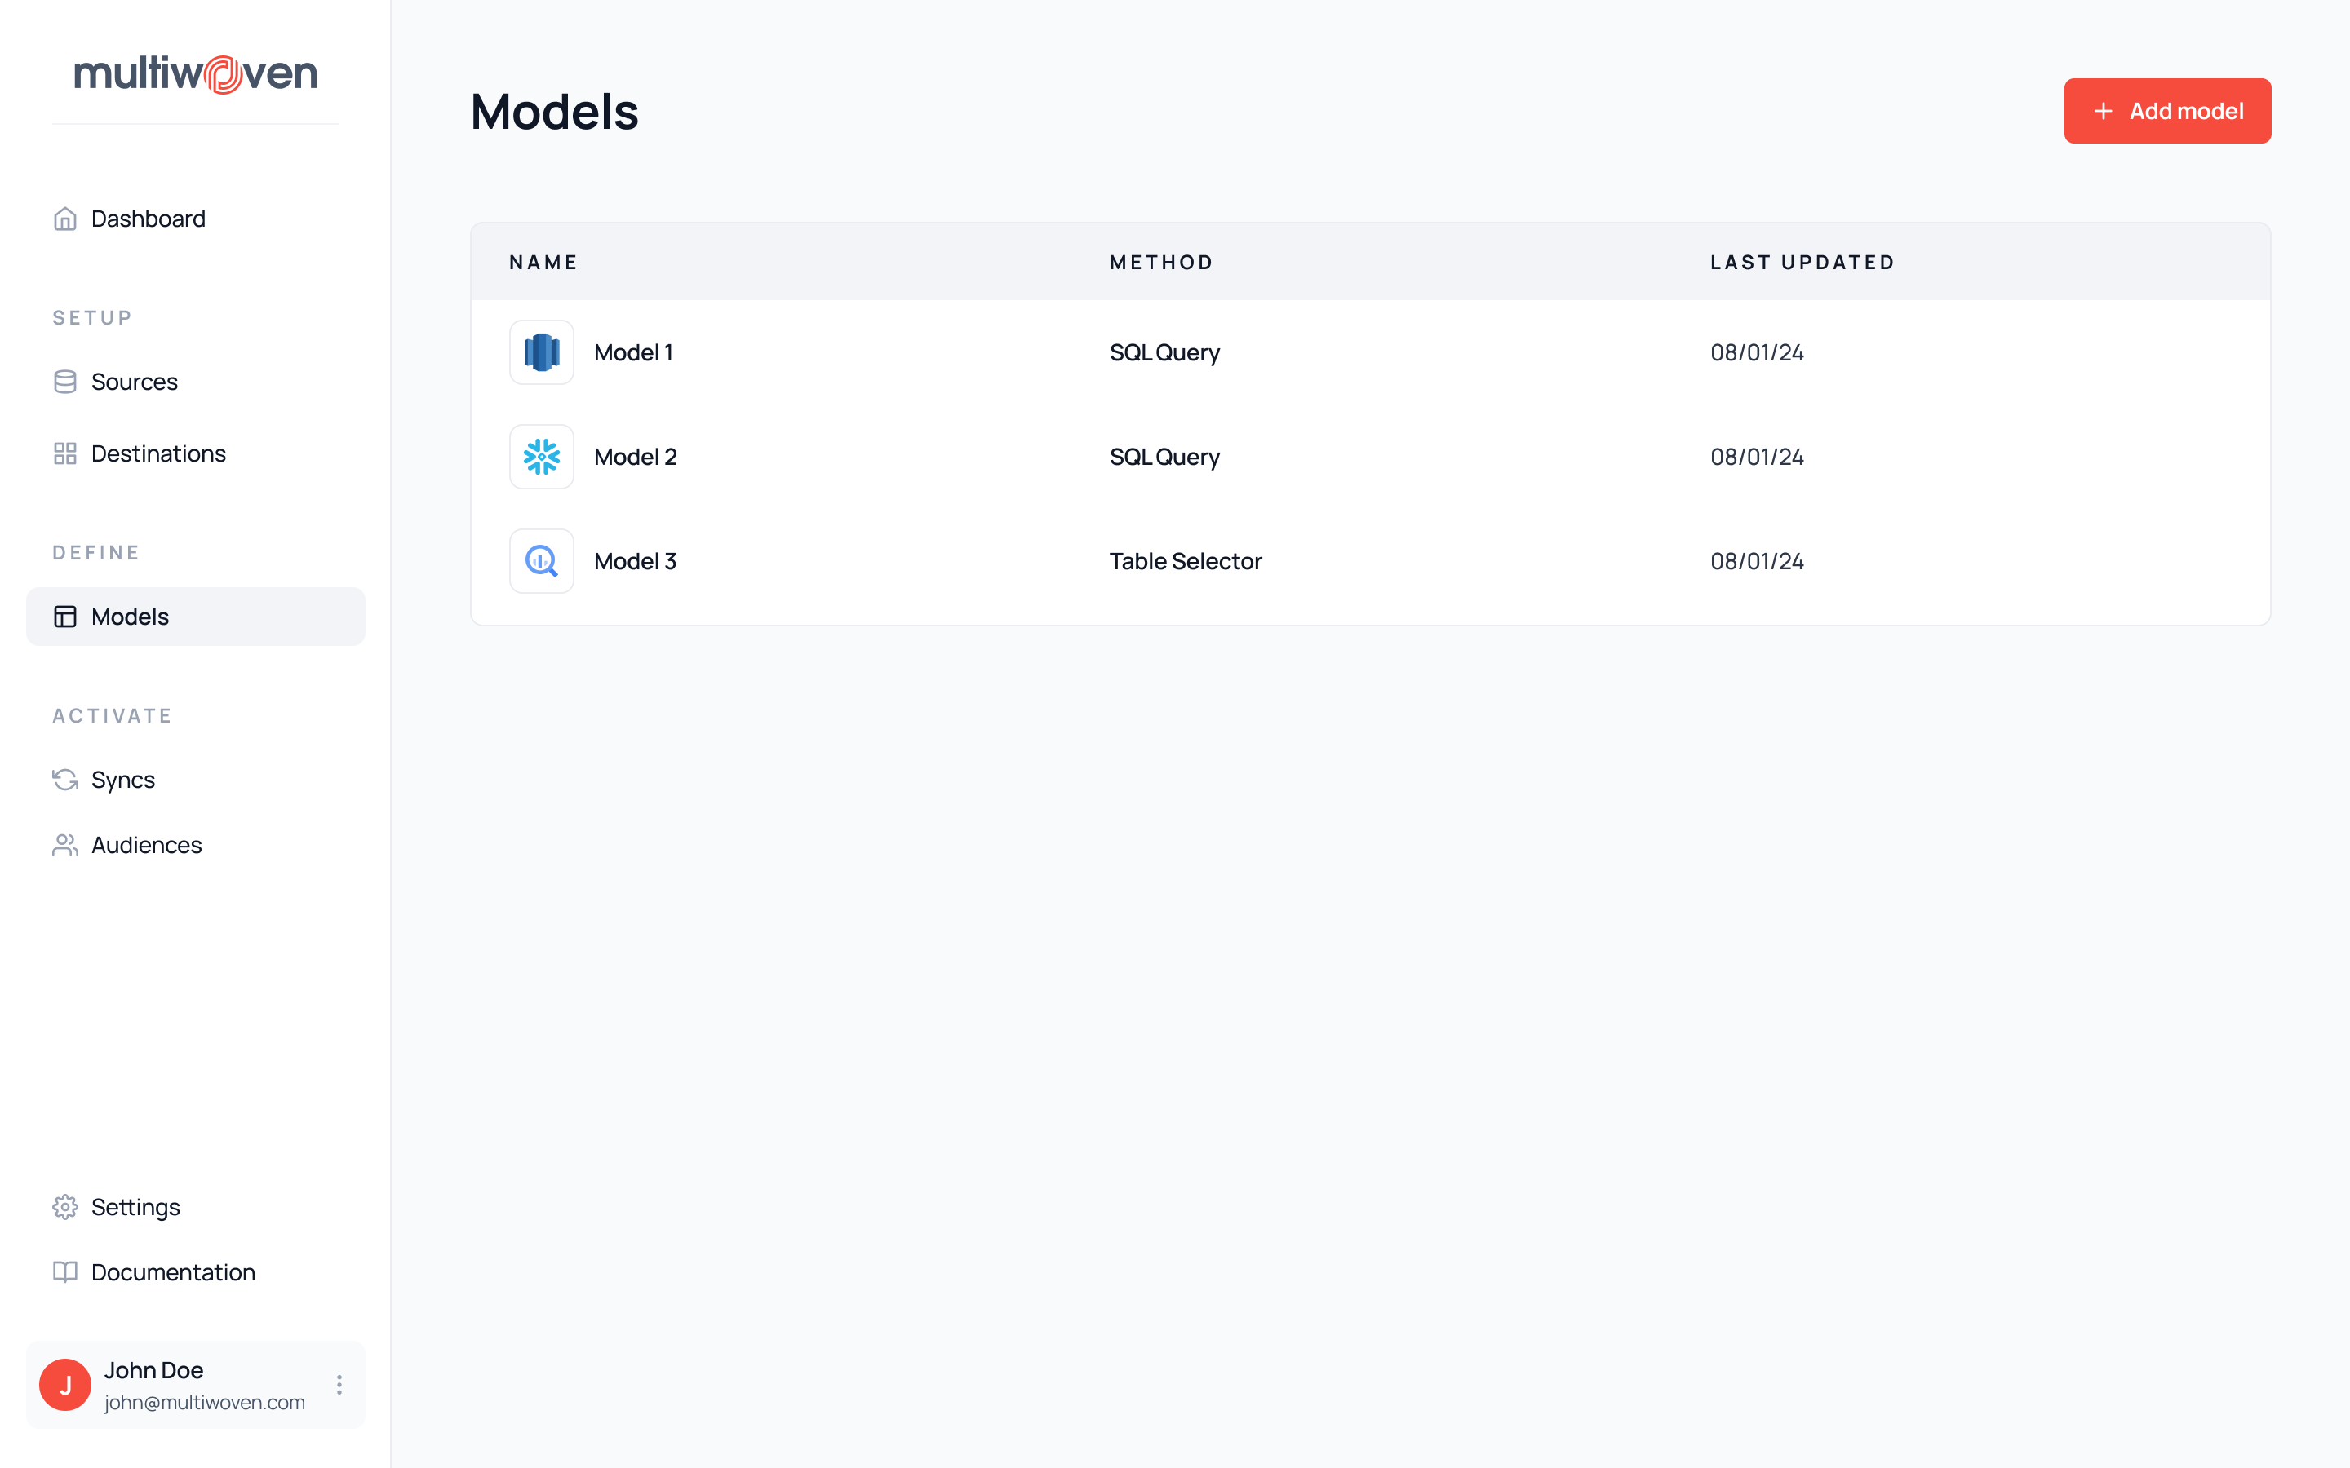Open the Model 3 Table Selector row
Image resolution: width=2350 pixels, height=1468 pixels.
pos(1185,561)
